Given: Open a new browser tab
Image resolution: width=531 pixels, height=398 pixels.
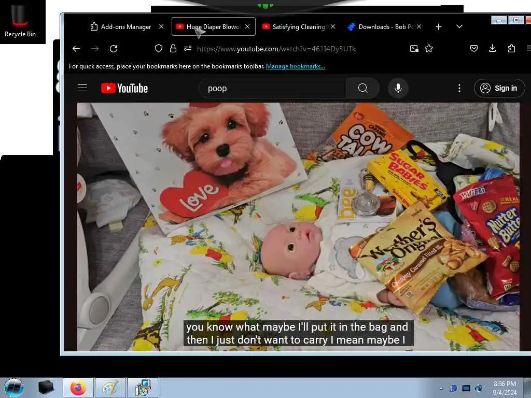Looking at the screenshot, I should tap(439, 27).
